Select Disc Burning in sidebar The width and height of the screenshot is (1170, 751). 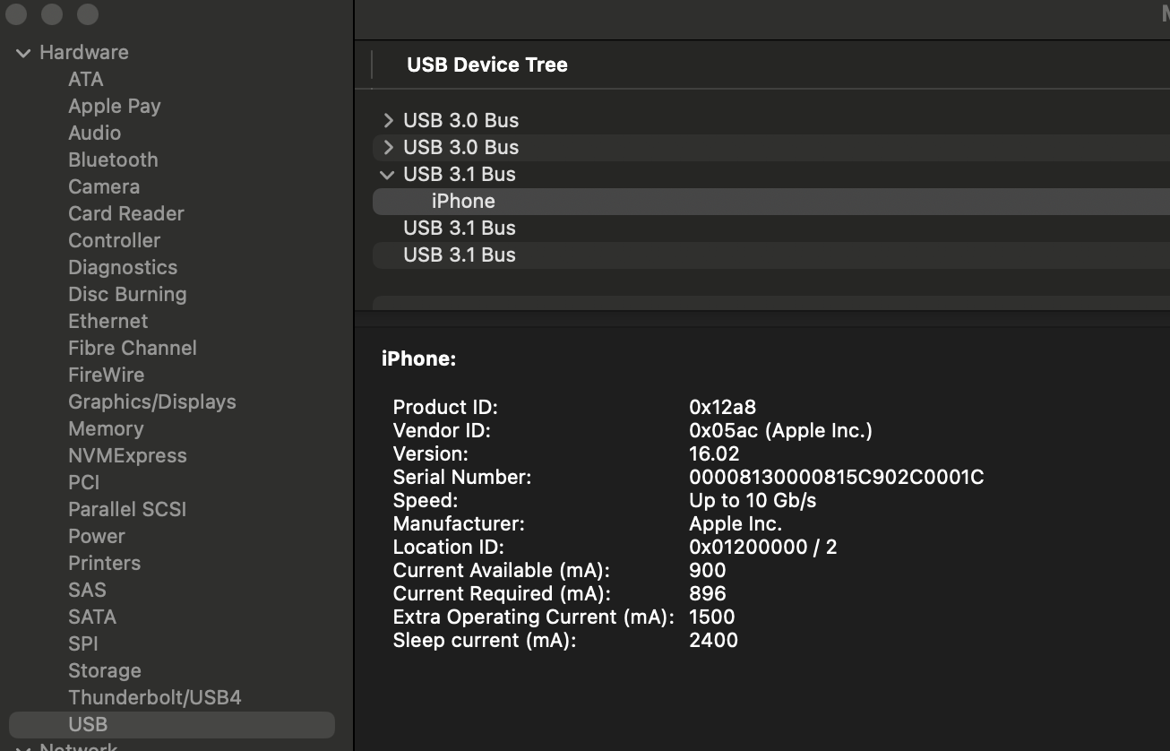tap(127, 294)
